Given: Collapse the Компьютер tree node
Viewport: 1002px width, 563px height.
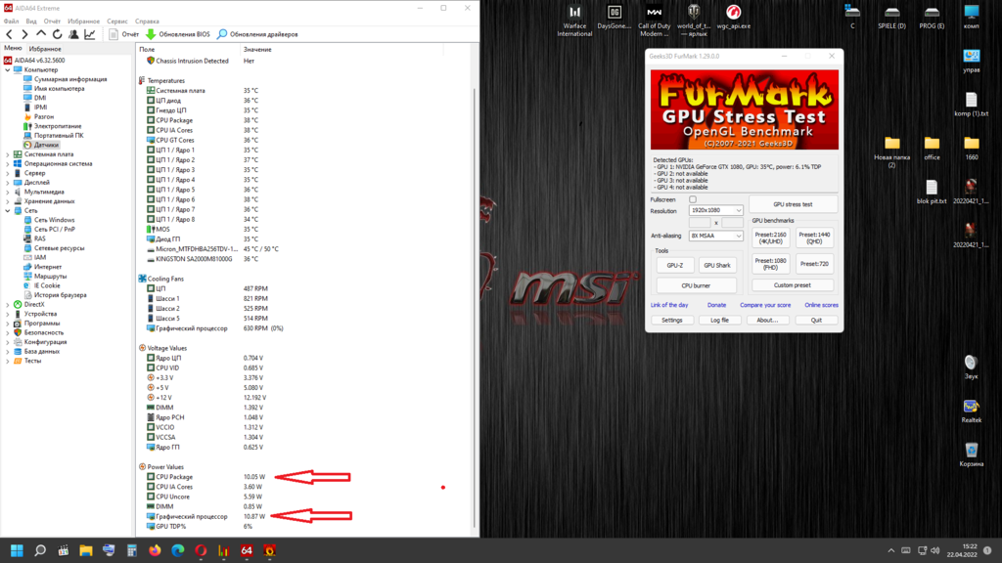Looking at the screenshot, I should 8,69.
